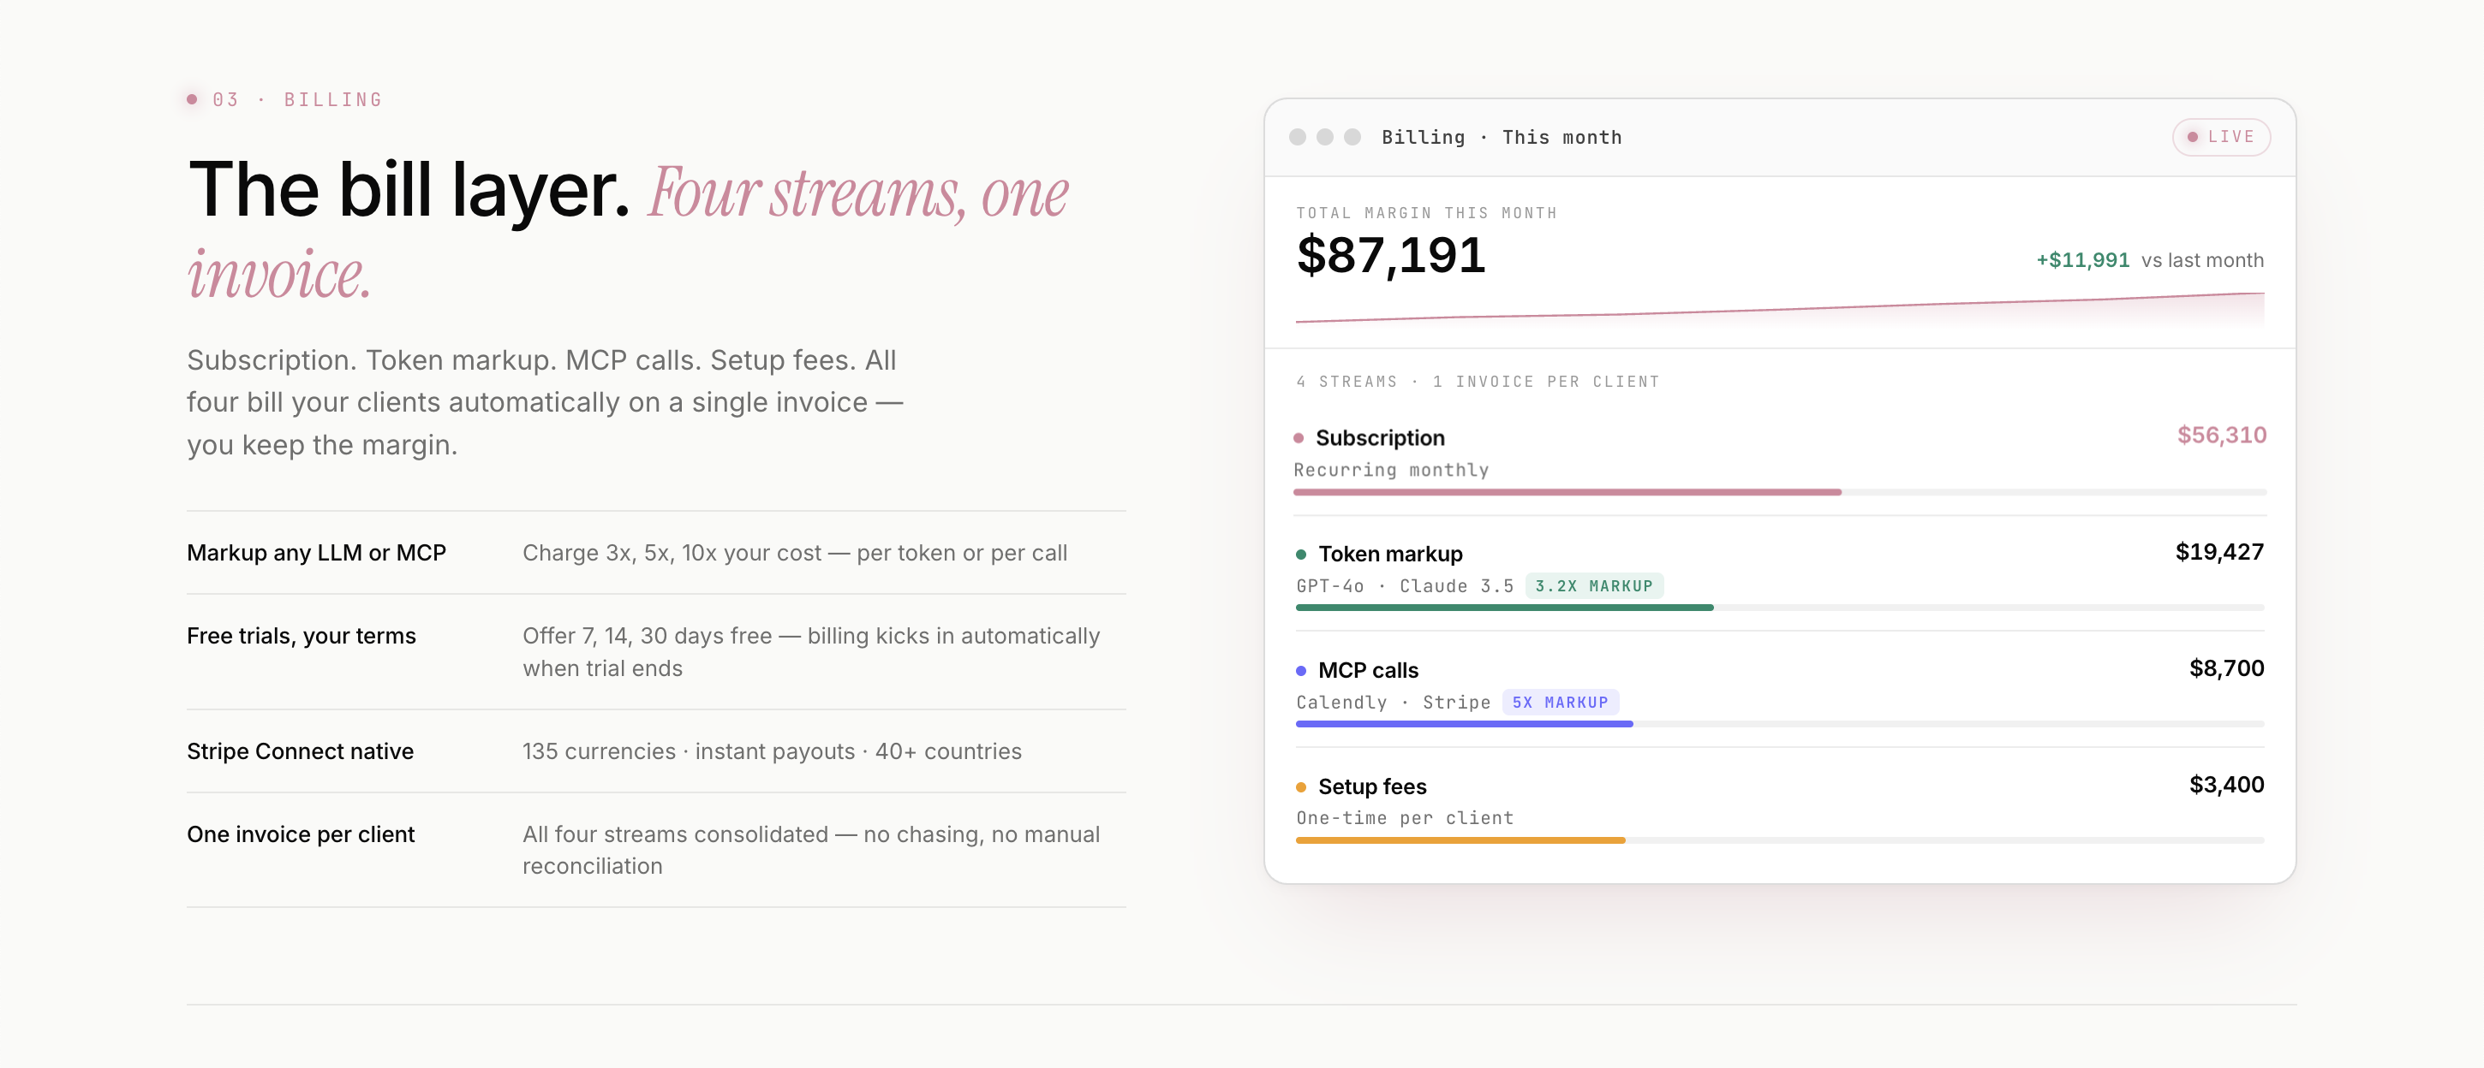Click the margin trend line chart
Screen dimensions: 2484x1068
[x=1779, y=308]
